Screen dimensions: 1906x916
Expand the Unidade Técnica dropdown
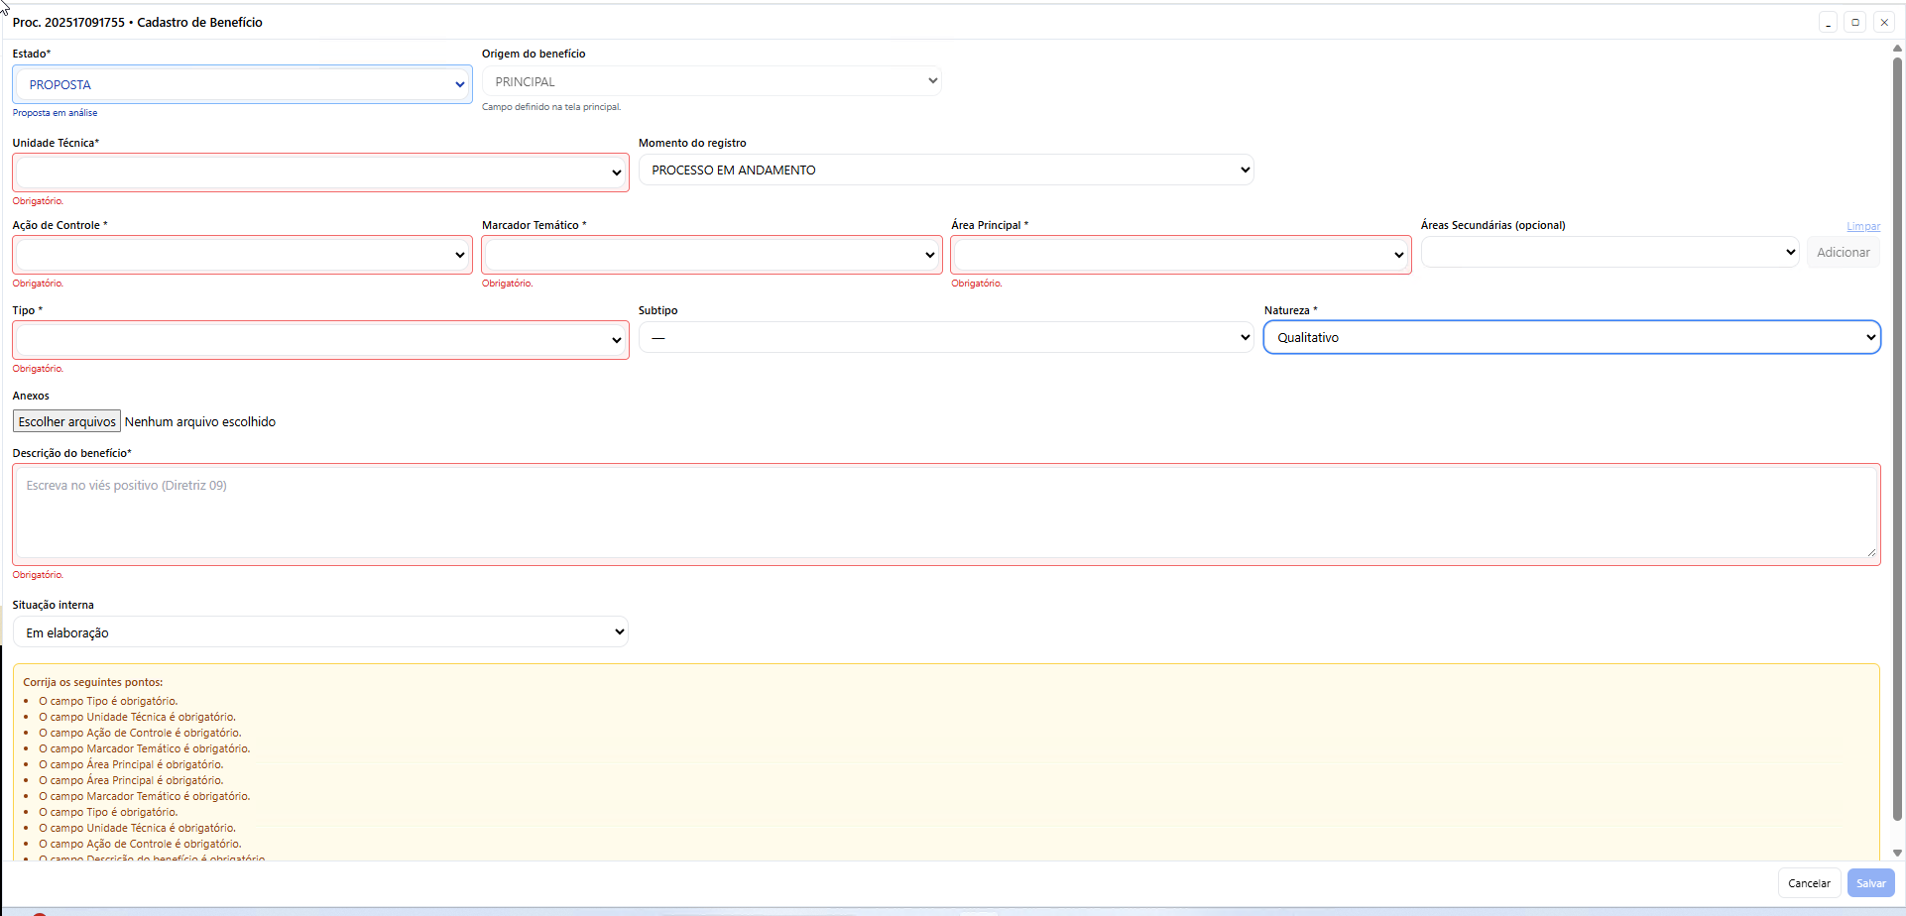tap(320, 172)
